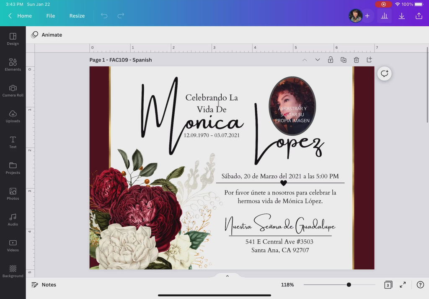This screenshot has height=299, width=429.
Task: Select the oval photo placeholder
Action: click(x=292, y=106)
